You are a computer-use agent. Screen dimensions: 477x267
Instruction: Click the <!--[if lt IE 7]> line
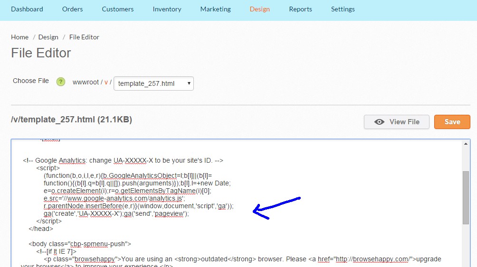coord(56,251)
